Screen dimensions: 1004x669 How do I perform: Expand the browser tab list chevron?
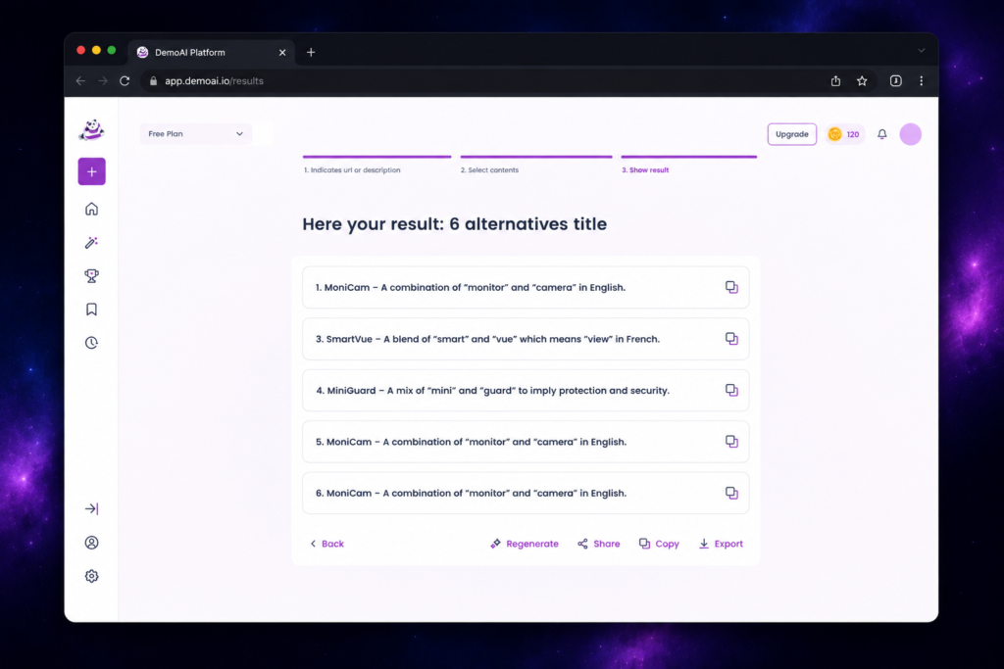click(x=922, y=51)
